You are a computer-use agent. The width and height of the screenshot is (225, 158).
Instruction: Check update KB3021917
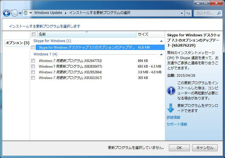(33, 78)
